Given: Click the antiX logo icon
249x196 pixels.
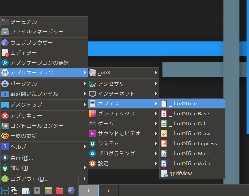Looking at the screenshot, I should pyautogui.click(x=92, y=73).
